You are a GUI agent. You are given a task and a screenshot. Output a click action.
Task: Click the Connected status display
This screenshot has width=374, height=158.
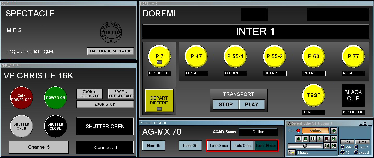tap(105, 147)
